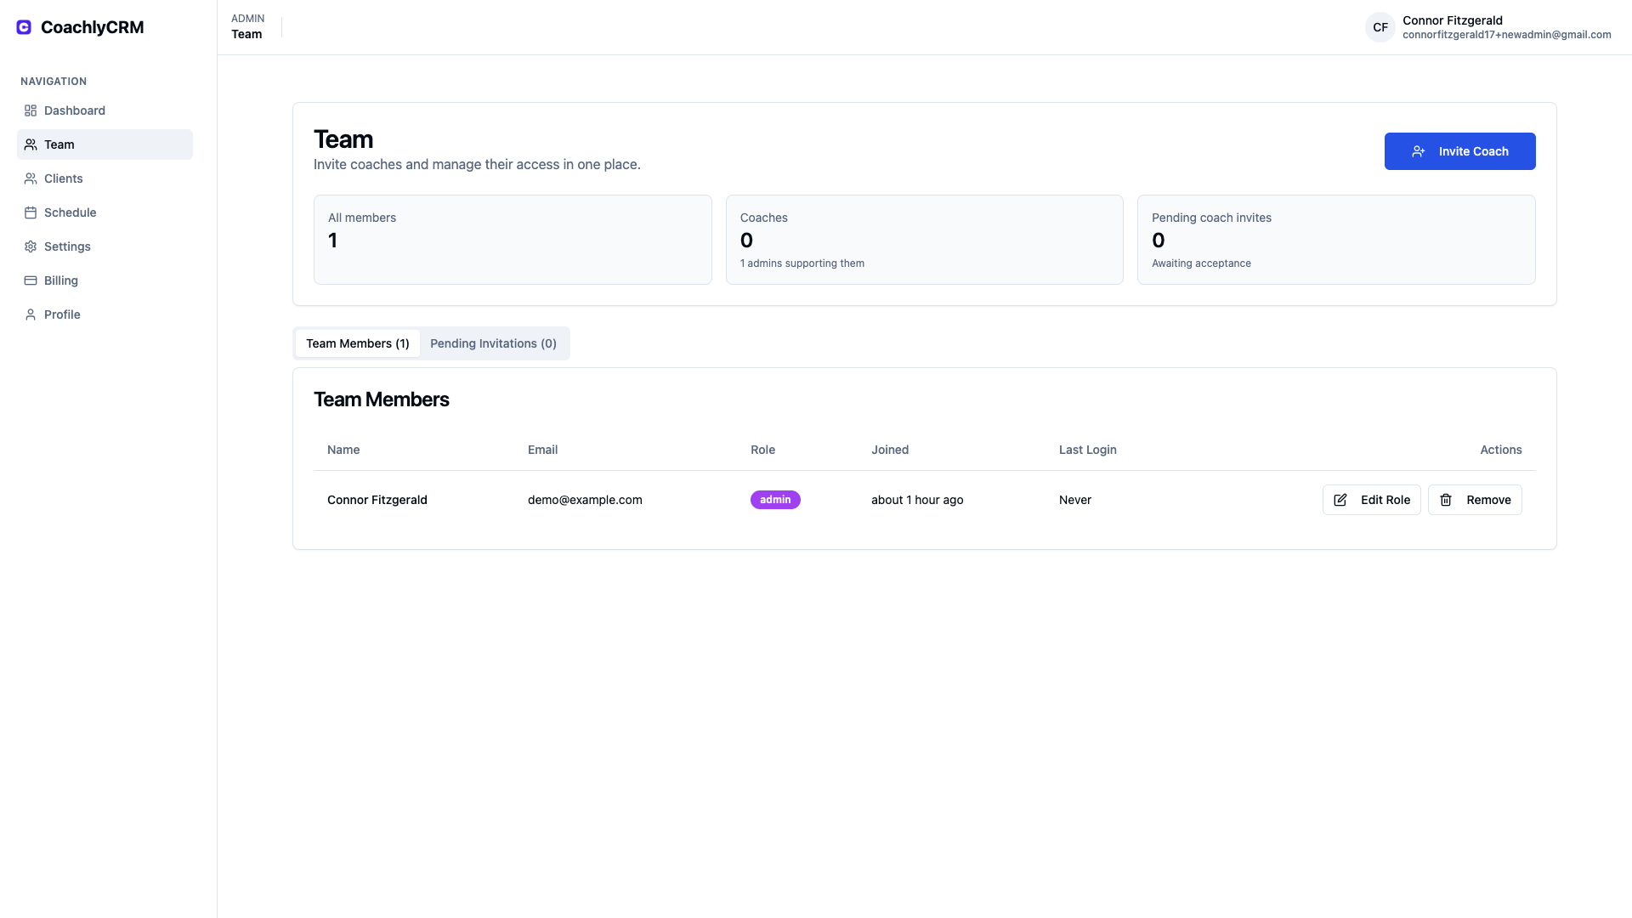Click the CF avatar circle
The height and width of the screenshot is (918, 1632).
1380,27
